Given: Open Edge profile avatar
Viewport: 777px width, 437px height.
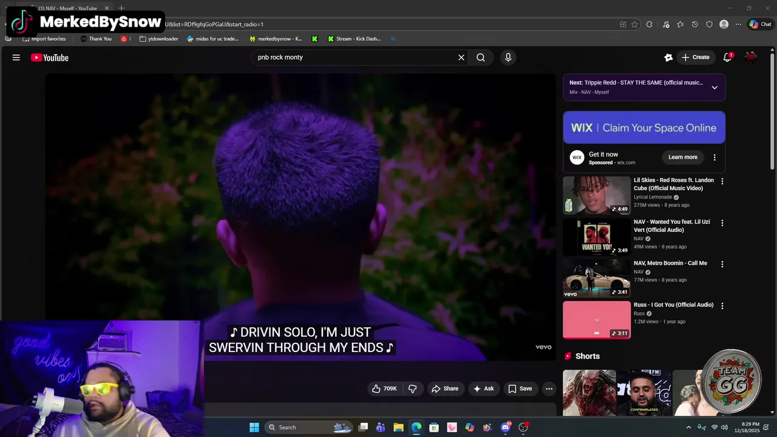Looking at the screenshot, I should pyautogui.click(x=724, y=24).
